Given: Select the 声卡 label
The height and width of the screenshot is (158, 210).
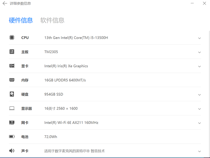Looking at the screenshot, I should coord(25,151).
